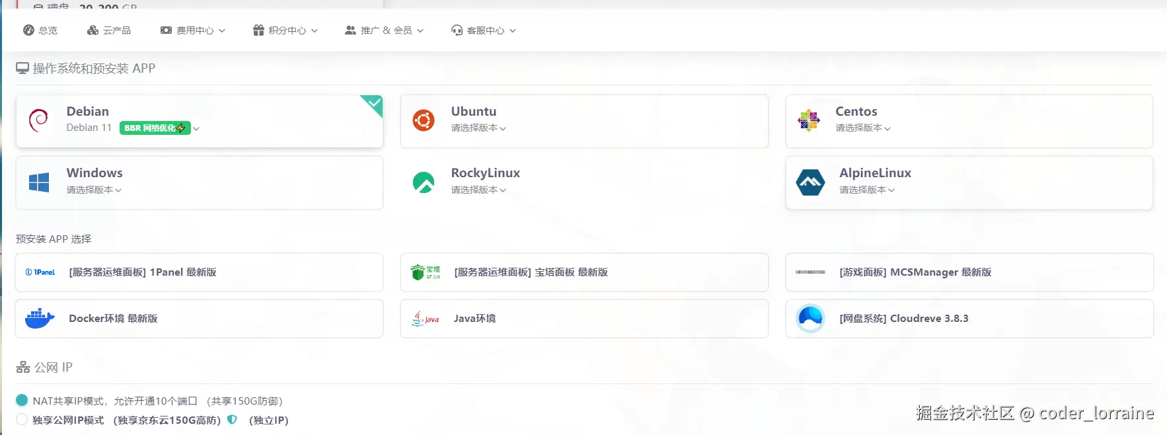Expand 客服中心 menu chevron

click(x=513, y=30)
